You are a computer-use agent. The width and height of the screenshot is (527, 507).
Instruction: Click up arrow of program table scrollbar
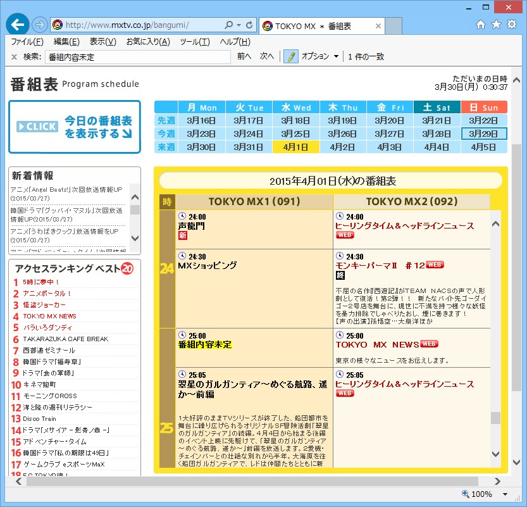(x=495, y=223)
